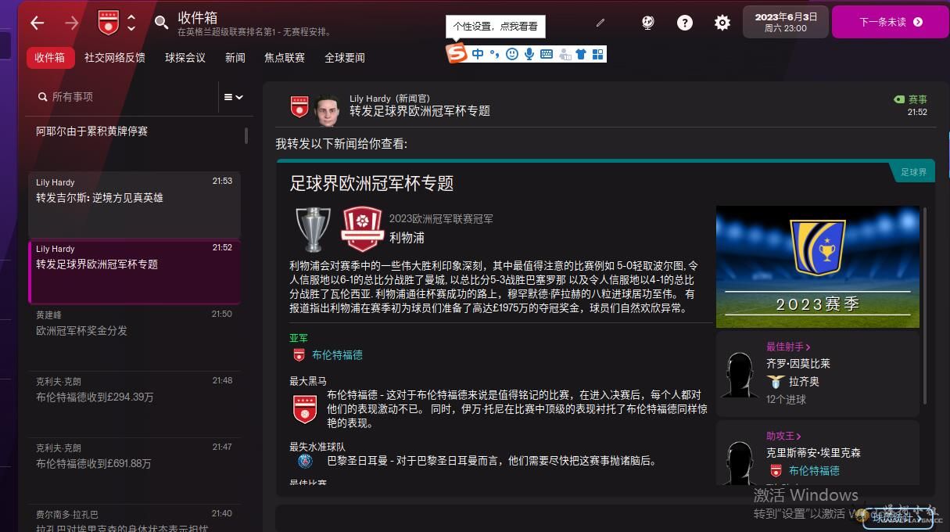Go forward with the right arrow
The image size is (950, 532).
(72, 23)
